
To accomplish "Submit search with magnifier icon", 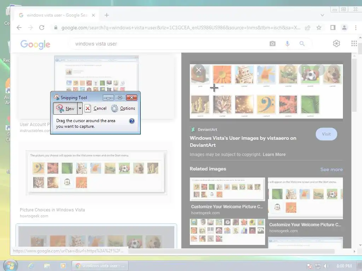I will [302, 43].
